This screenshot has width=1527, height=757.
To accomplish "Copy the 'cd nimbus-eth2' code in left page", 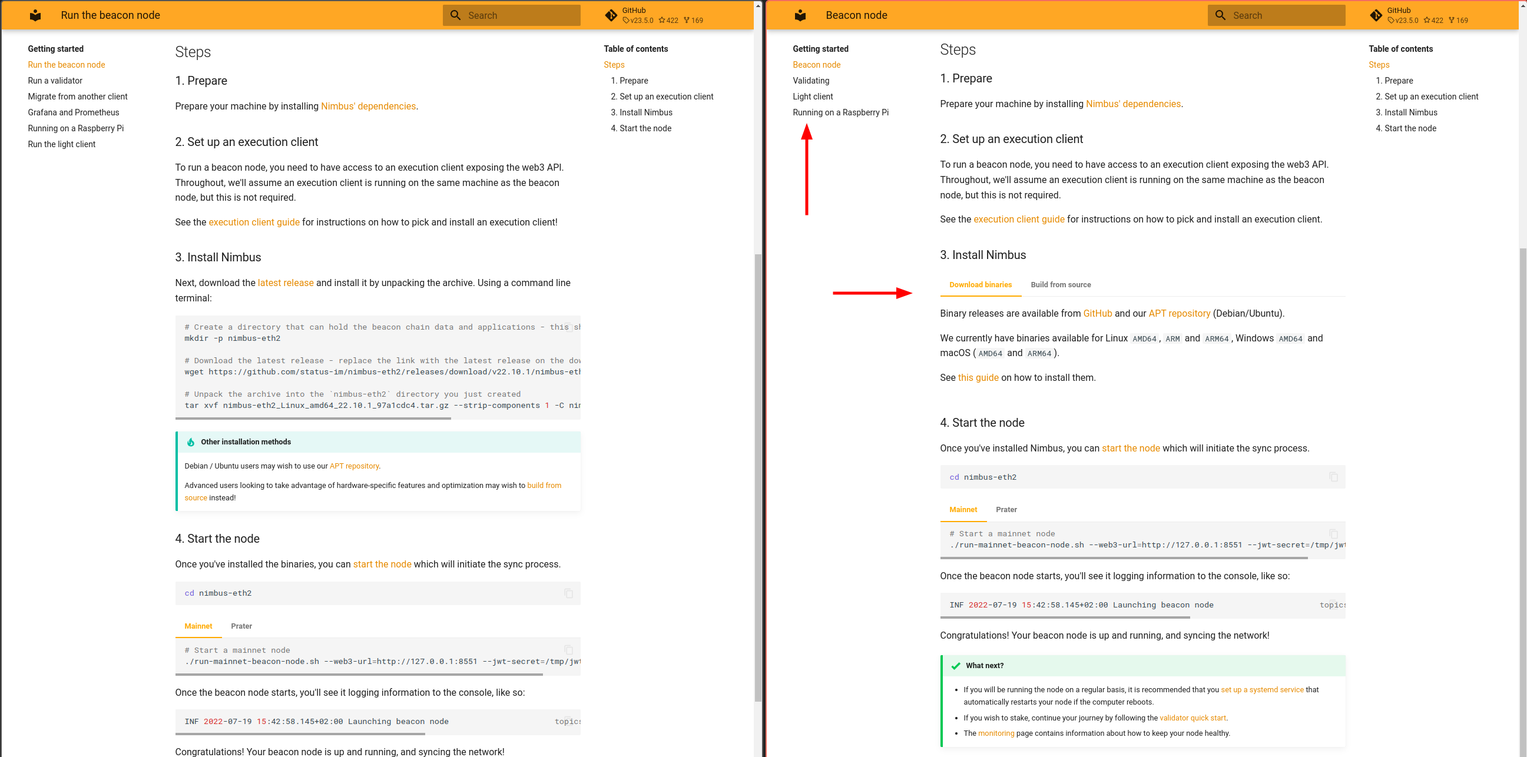I will point(568,593).
